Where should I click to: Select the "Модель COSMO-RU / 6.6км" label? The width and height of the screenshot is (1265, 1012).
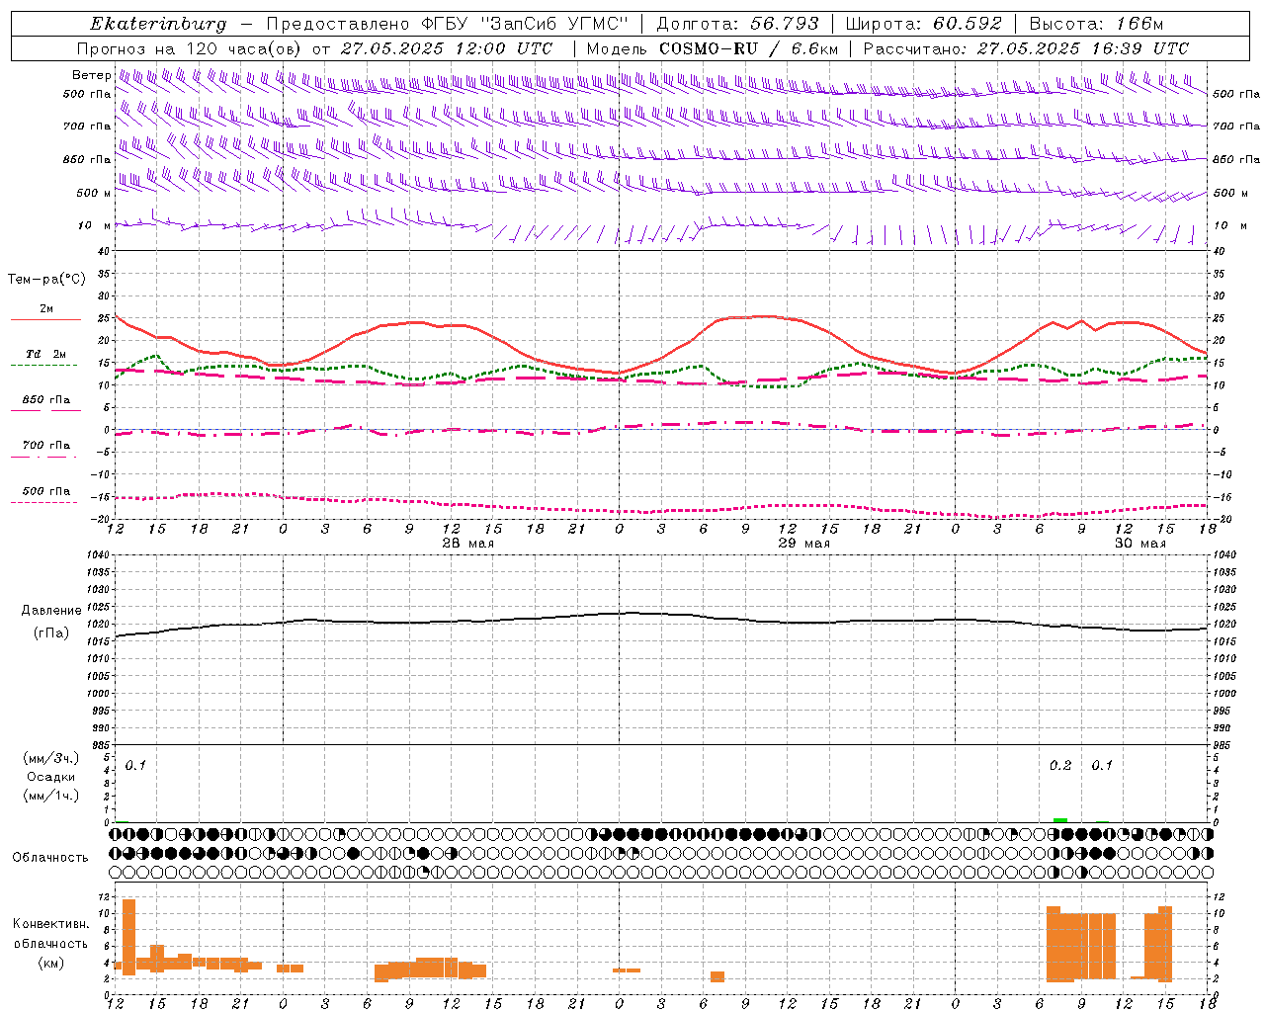click(712, 48)
